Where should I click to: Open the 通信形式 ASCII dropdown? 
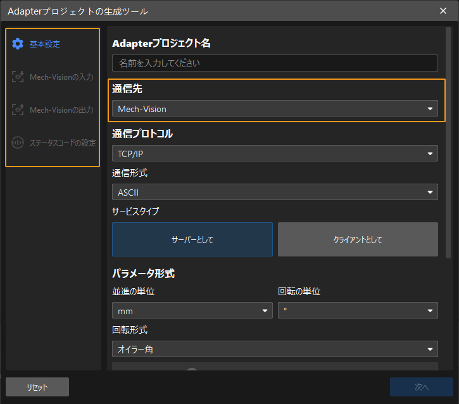pos(275,192)
